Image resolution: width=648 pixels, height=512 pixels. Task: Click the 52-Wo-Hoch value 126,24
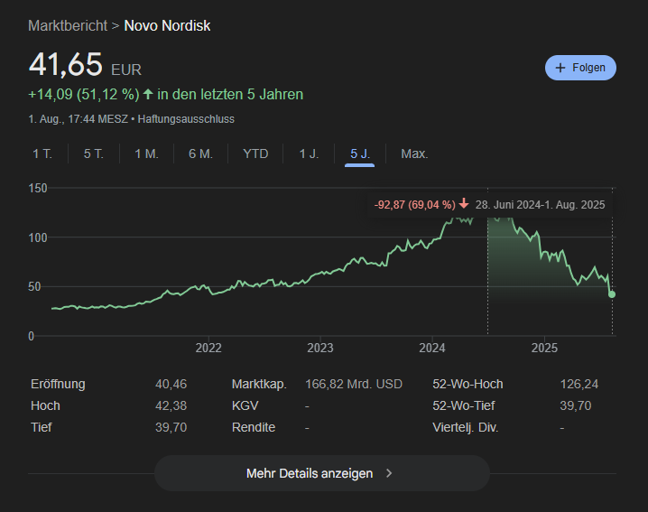pyautogui.click(x=579, y=384)
